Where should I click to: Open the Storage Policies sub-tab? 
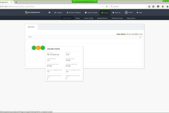pyautogui.click(x=102, y=18)
